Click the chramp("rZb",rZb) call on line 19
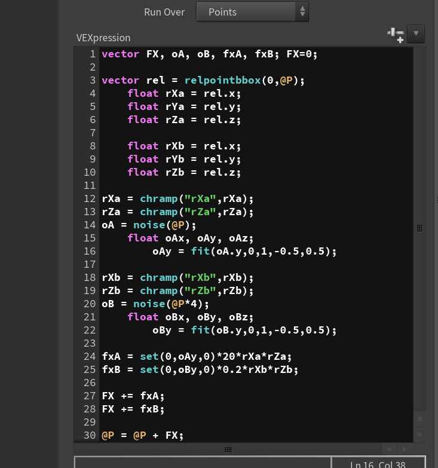Image resolution: width=438 pixels, height=468 pixels. pos(197,290)
